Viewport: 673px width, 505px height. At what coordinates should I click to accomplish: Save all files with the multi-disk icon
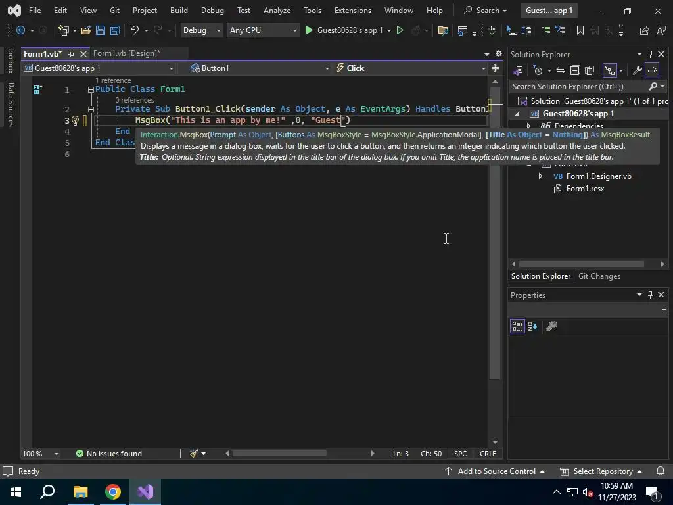click(114, 30)
